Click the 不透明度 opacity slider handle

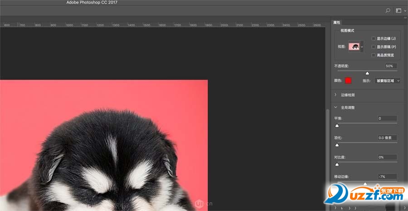coord(367,73)
